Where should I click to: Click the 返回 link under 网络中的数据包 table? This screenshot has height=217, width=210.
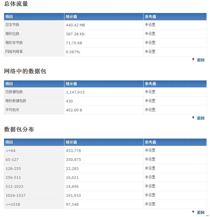tap(200, 118)
